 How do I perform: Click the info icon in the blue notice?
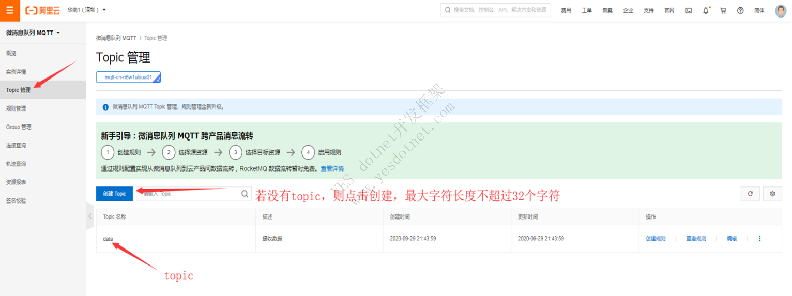coord(105,107)
